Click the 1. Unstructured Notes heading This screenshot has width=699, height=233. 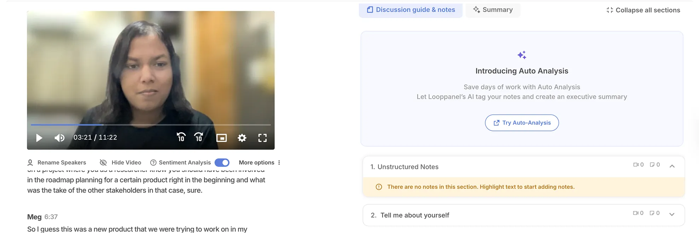point(404,167)
